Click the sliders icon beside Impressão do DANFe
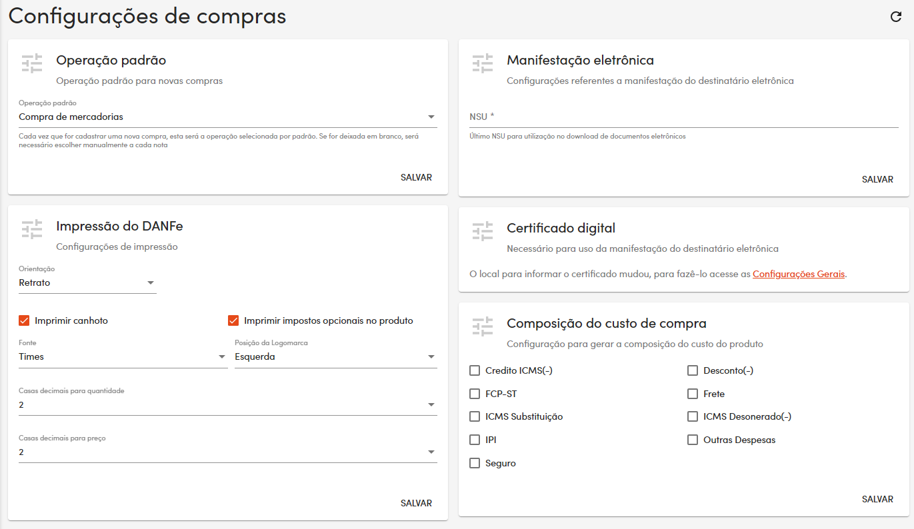This screenshot has width=914, height=529. click(x=32, y=229)
